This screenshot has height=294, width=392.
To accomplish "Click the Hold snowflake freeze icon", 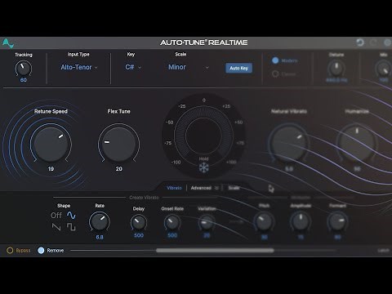I will (203, 167).
